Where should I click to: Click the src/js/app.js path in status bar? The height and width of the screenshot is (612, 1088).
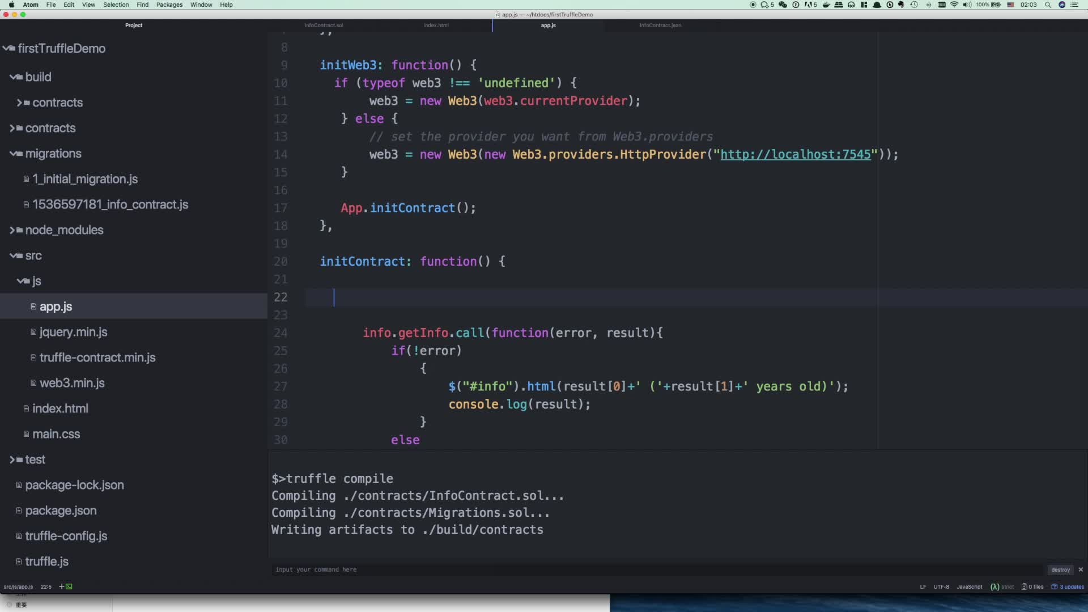click(18, 586)
